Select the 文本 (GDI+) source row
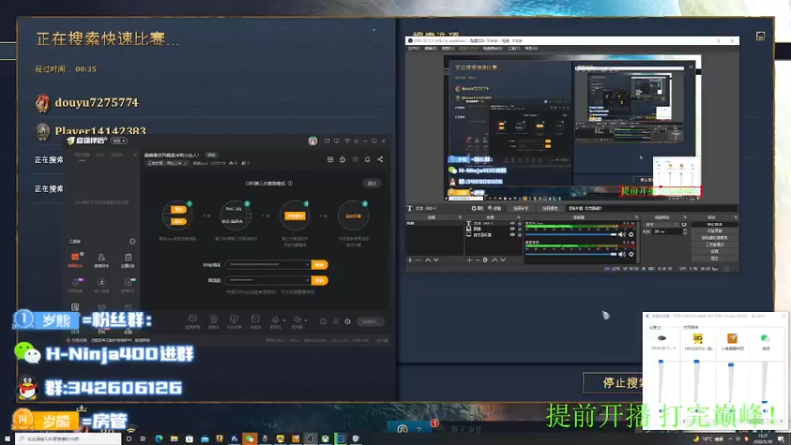The height and width of the screenshot is (445, 791). [x=493, y=223]
